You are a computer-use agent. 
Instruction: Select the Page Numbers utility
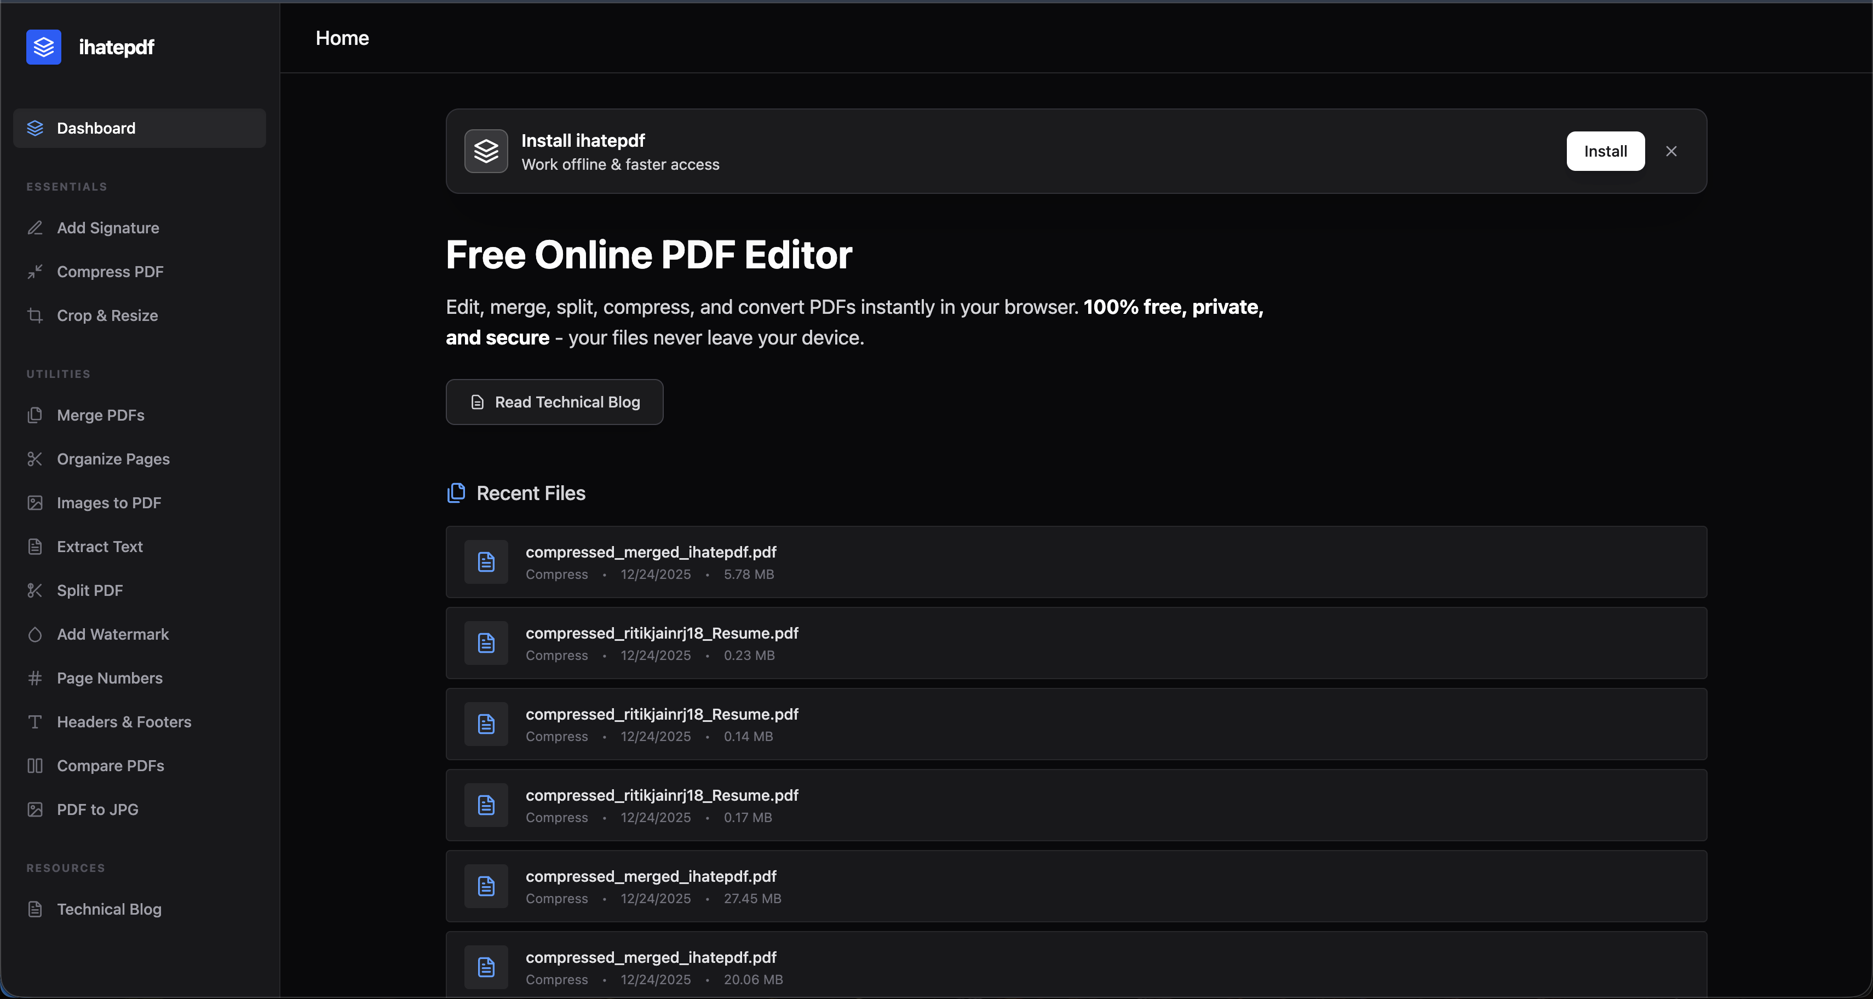point(110,678)
